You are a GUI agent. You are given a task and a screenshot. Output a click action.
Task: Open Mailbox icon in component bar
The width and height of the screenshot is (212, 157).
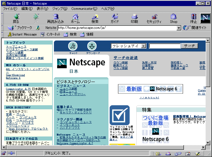coord(168,154)
